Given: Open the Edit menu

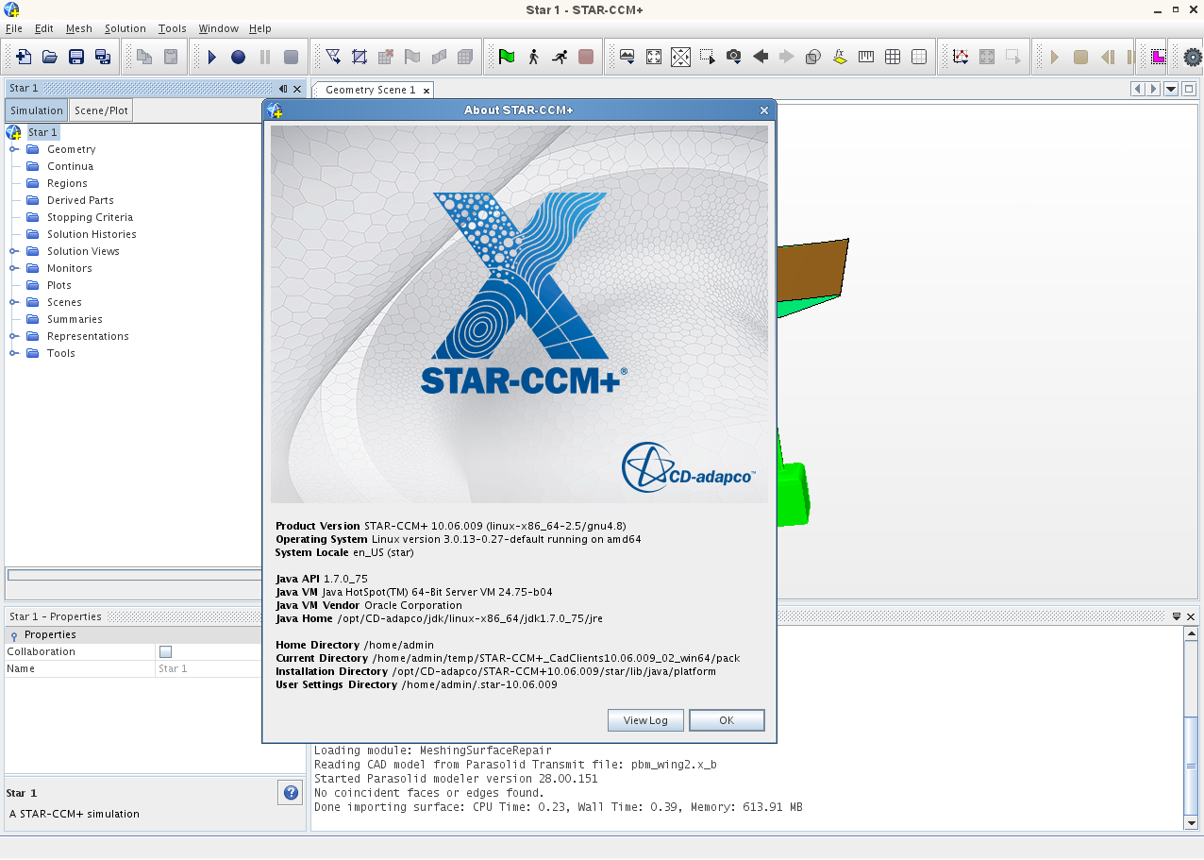Looking at the screenshot, I should point(44,28).
